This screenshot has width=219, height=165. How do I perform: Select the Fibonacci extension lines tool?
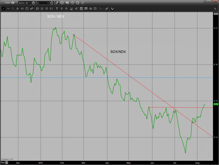click(47, 9)
